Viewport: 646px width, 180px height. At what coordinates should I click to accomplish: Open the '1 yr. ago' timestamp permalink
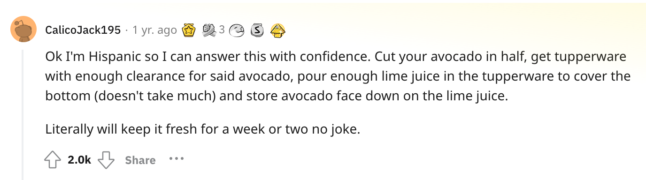pyautogui.click(x=155, y=30)
